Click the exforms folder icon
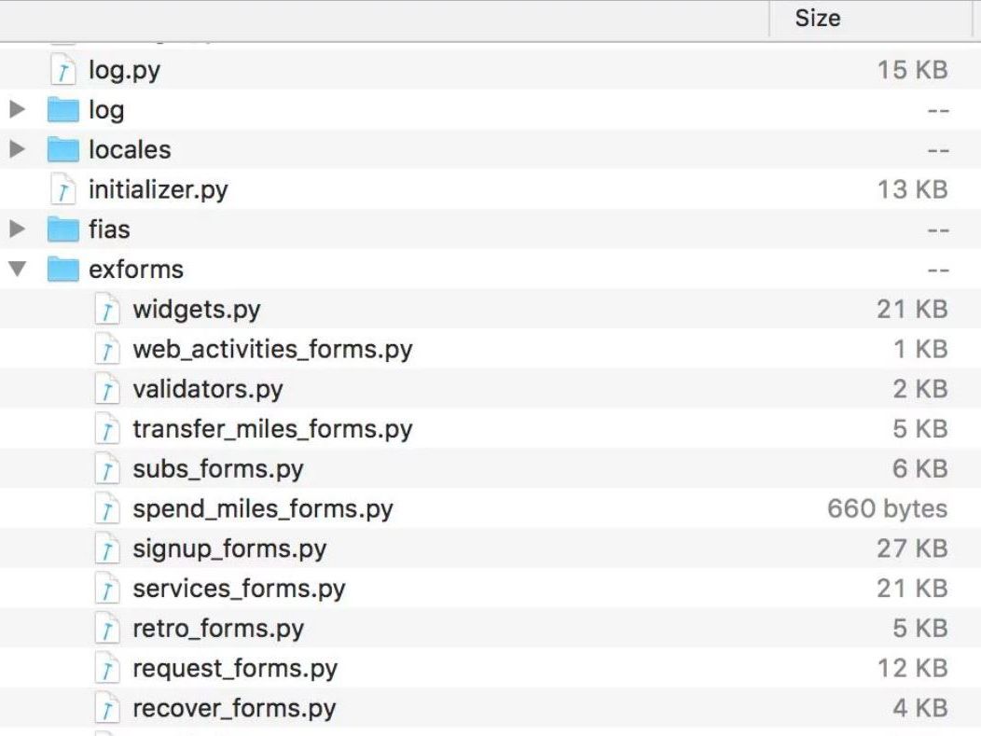 point(62,271)
